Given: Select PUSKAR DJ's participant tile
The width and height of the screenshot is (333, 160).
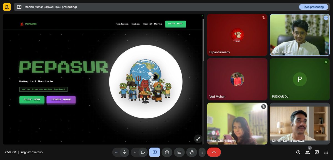Looking at the screenshot, I should click(x=300, y=79).
